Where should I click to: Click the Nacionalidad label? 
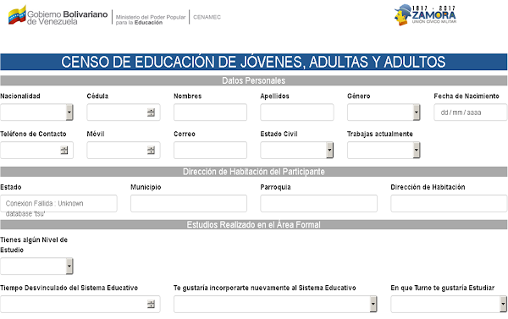(x=20, y=96)
